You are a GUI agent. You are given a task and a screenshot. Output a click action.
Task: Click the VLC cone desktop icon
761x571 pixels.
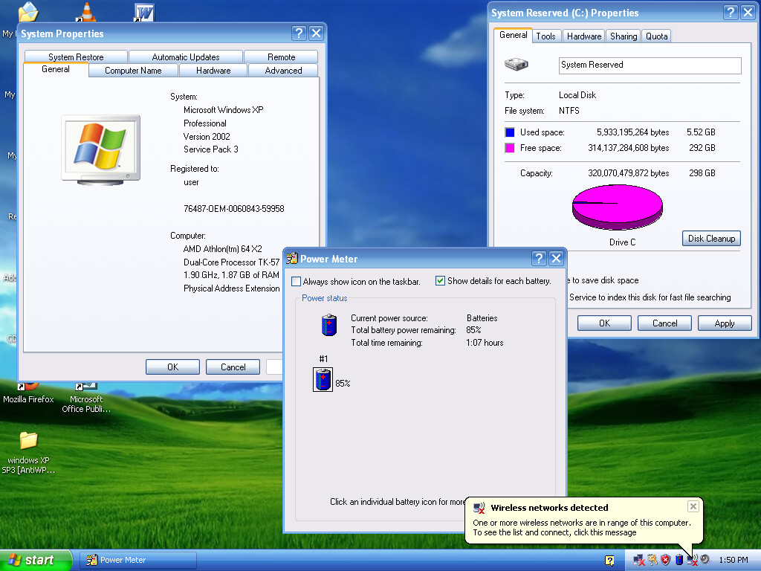pyautogui.click(x=86, y=12)
